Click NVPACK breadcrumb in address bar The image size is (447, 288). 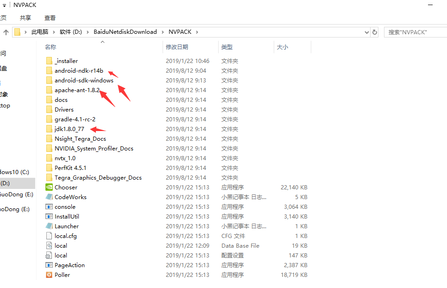tap(180, 32)
